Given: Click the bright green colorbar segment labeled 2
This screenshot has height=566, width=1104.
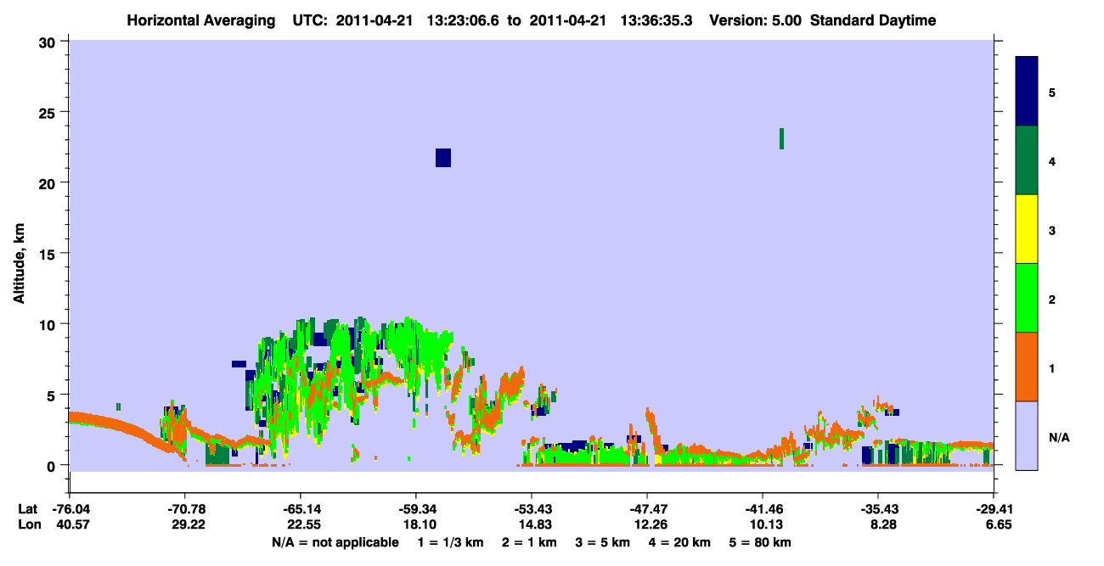Looking at the screenshot, I should (x=1027, y=298).
